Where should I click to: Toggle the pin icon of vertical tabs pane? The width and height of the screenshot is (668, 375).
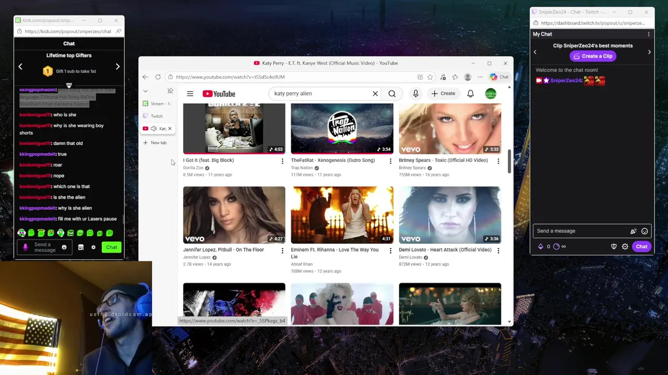pos(170,91)
